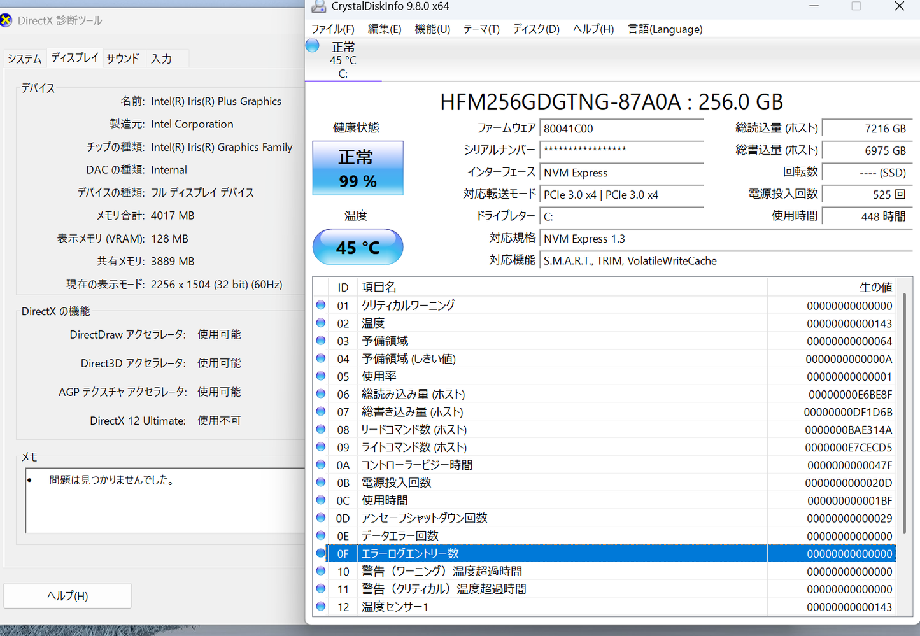Switch to システム tab in DirectX tool
Image resolution: width=920 pixels, height=636 pixels.
tap(25, 59)
